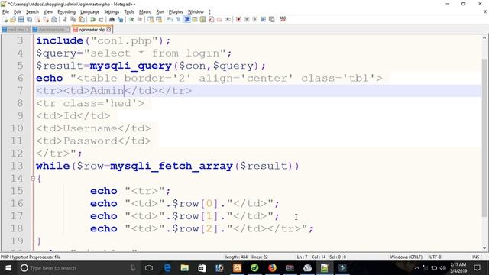Open the File menu
The width and height of the screenshot is (489, 275).
pos(5,12)
